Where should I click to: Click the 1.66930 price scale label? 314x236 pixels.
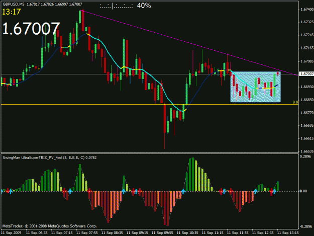(307, 87)
